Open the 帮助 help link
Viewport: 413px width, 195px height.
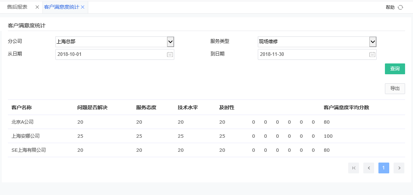(390, 7)
